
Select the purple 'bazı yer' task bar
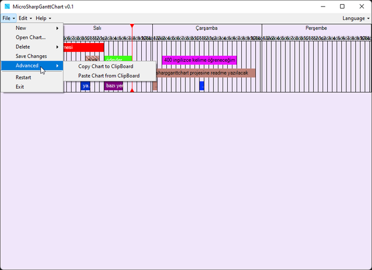(113, 86)
